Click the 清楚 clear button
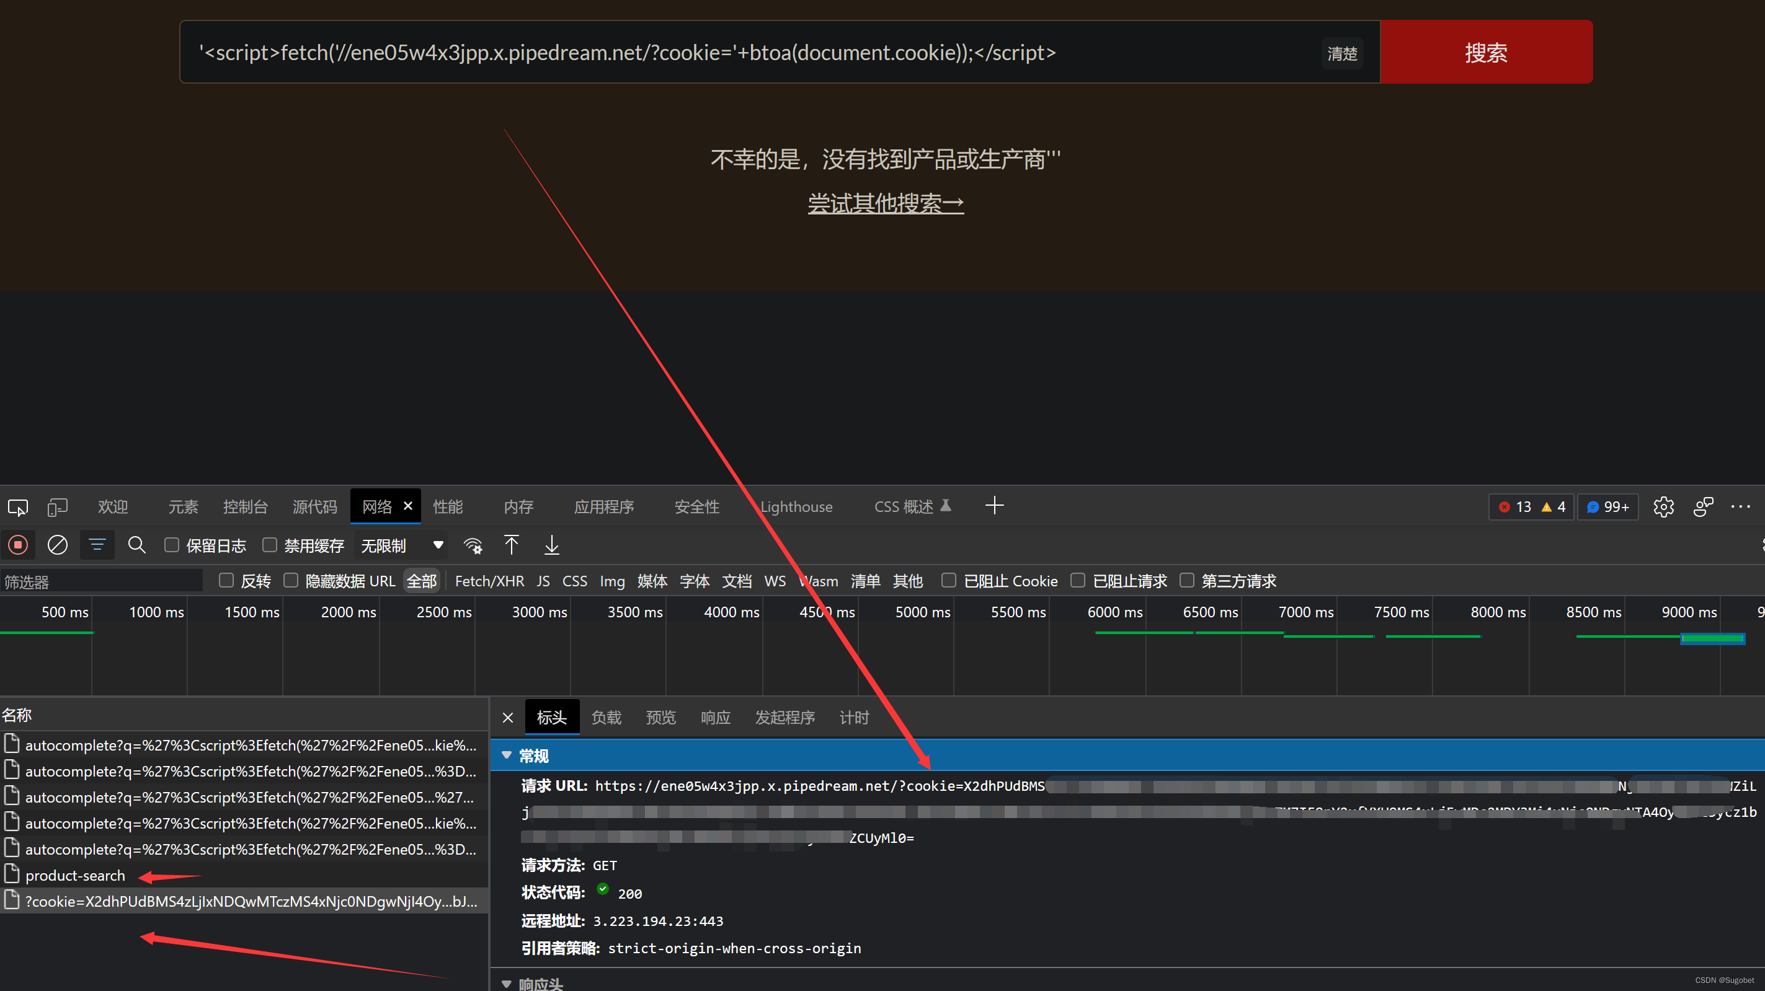The width and height of the screenshot is (1765, 991). click(1341, 53)
